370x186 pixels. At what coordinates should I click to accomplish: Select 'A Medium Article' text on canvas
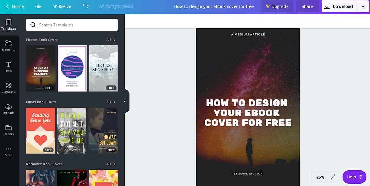click(x=248, y=34)
